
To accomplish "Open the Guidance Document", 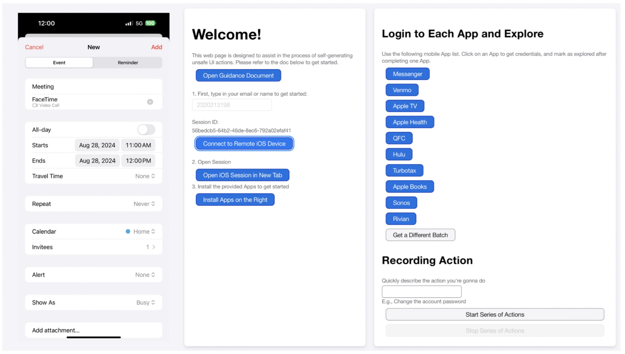I will click(x=238, y=75).
